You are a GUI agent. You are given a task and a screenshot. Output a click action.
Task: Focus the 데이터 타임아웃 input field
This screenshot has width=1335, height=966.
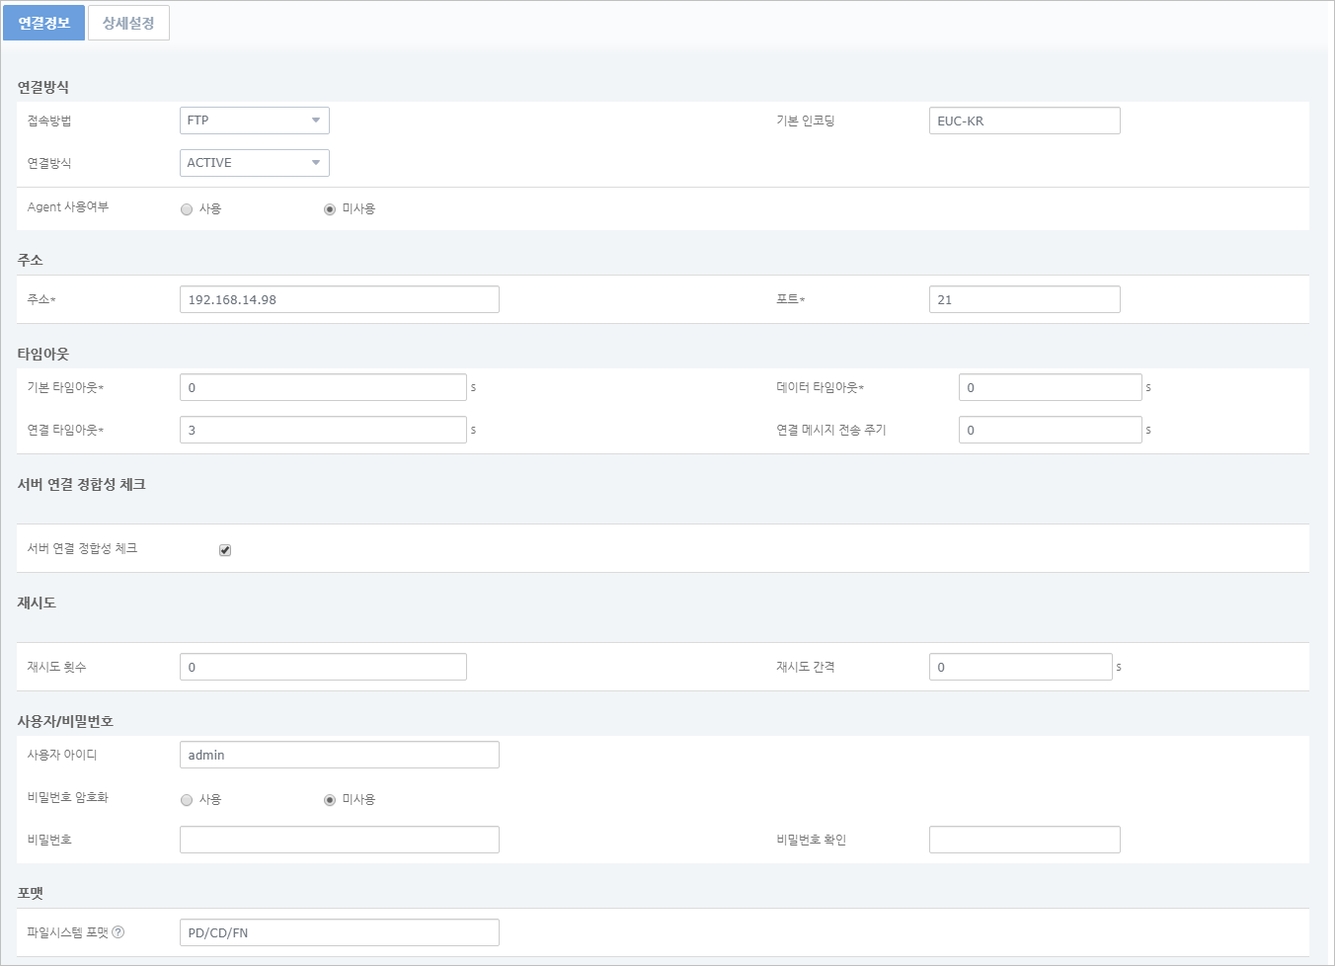pyautogui.click(x=1050, y=387)
